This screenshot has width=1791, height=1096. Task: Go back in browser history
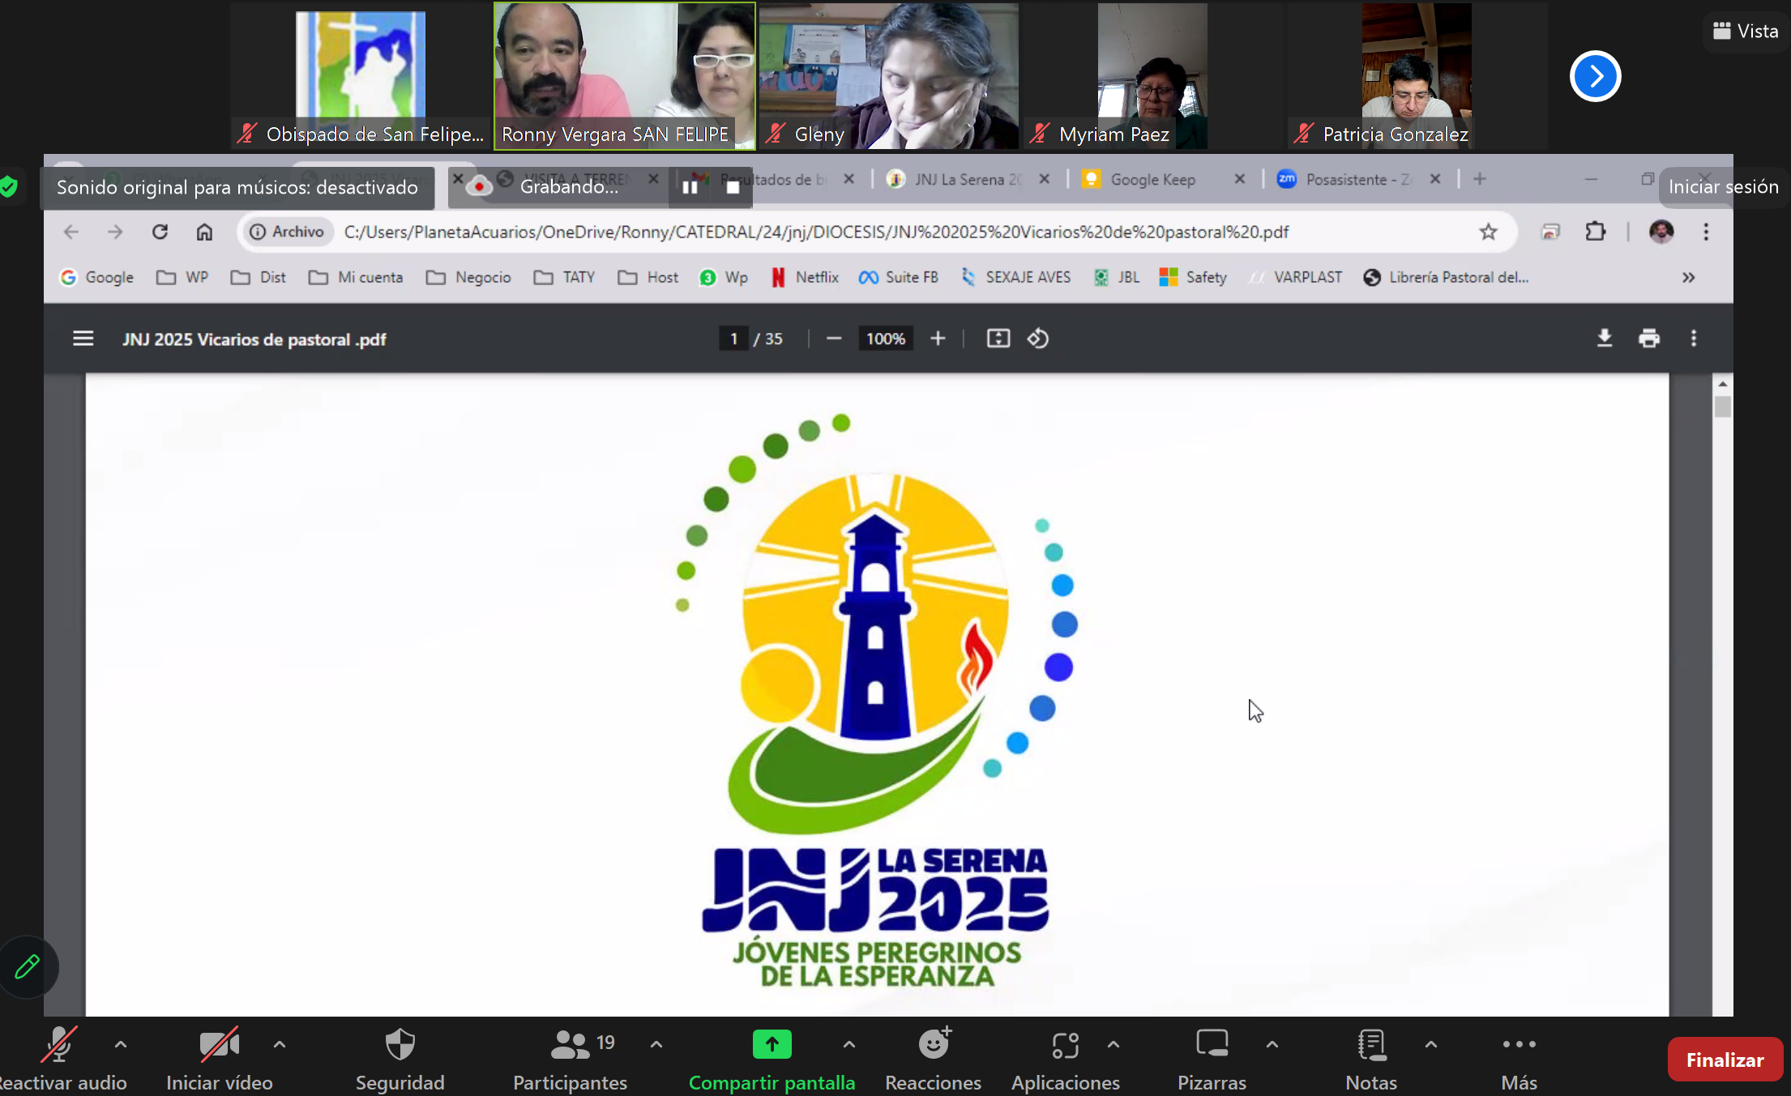click(71, 232)
